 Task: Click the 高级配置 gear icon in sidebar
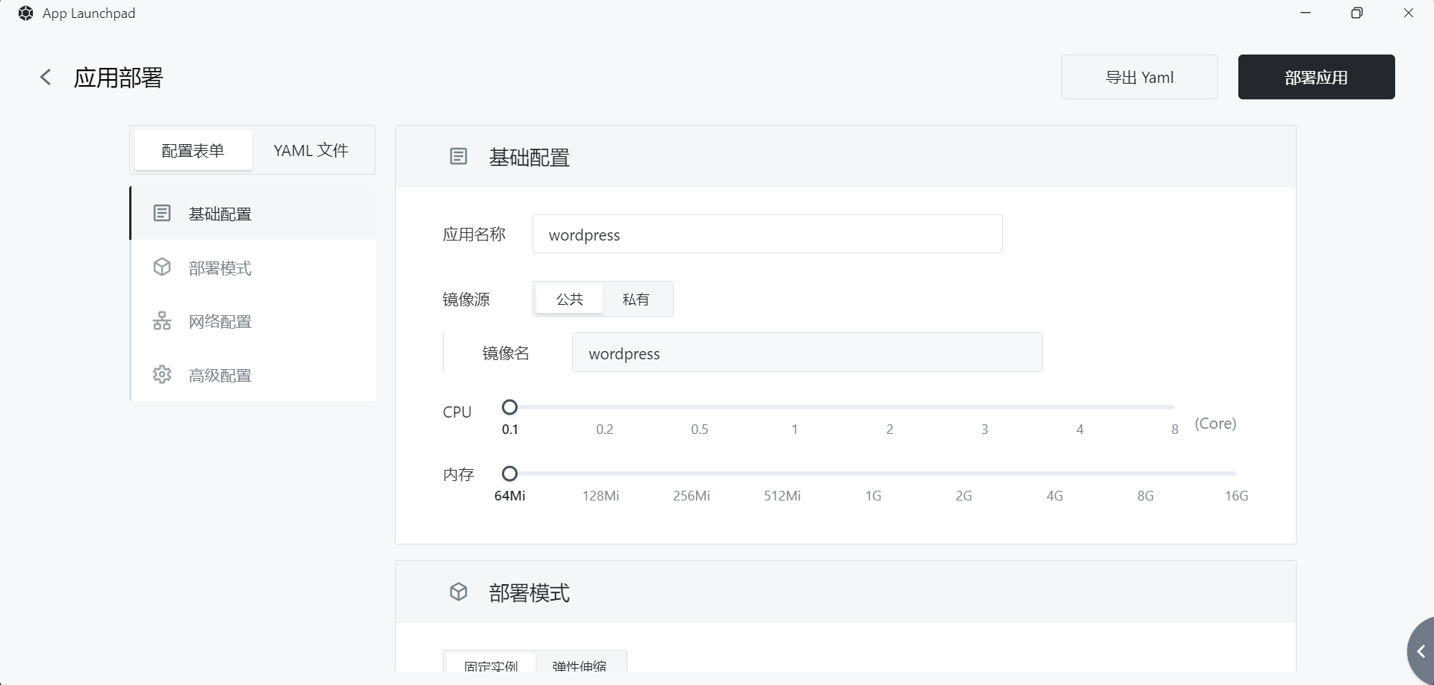[x=162, y=375]
